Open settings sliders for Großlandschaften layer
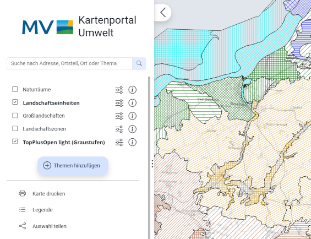311x239 pixels. pos(119,116)
